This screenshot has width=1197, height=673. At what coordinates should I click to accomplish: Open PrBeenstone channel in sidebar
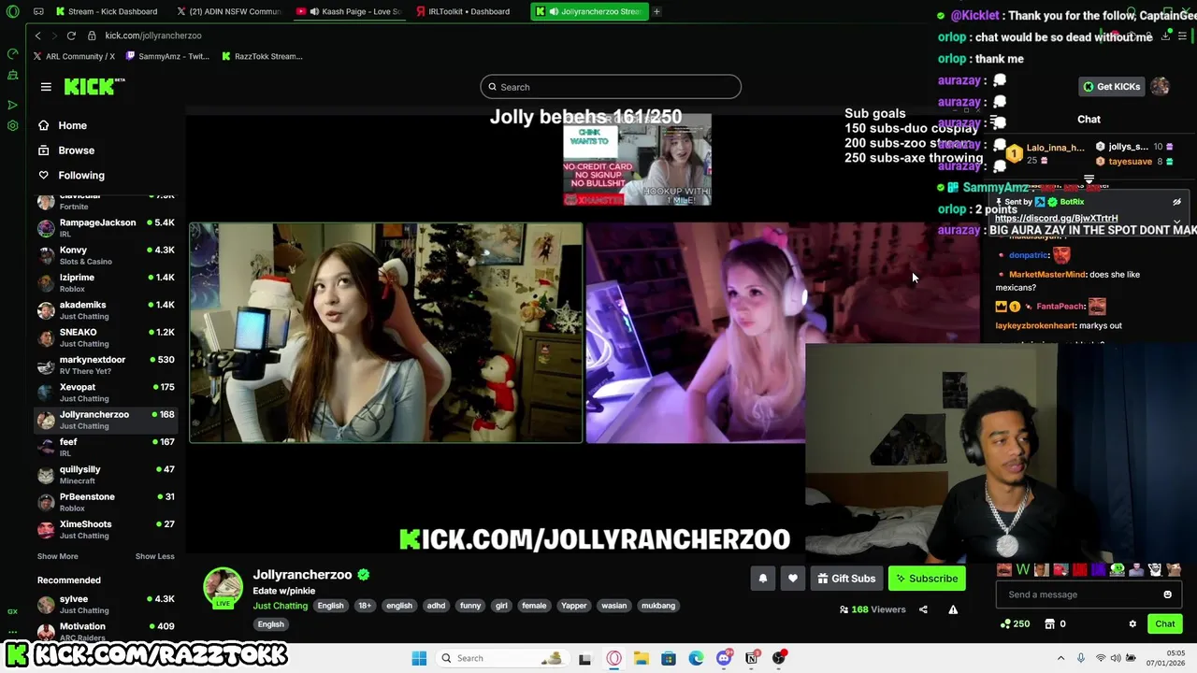pos(105,502)
